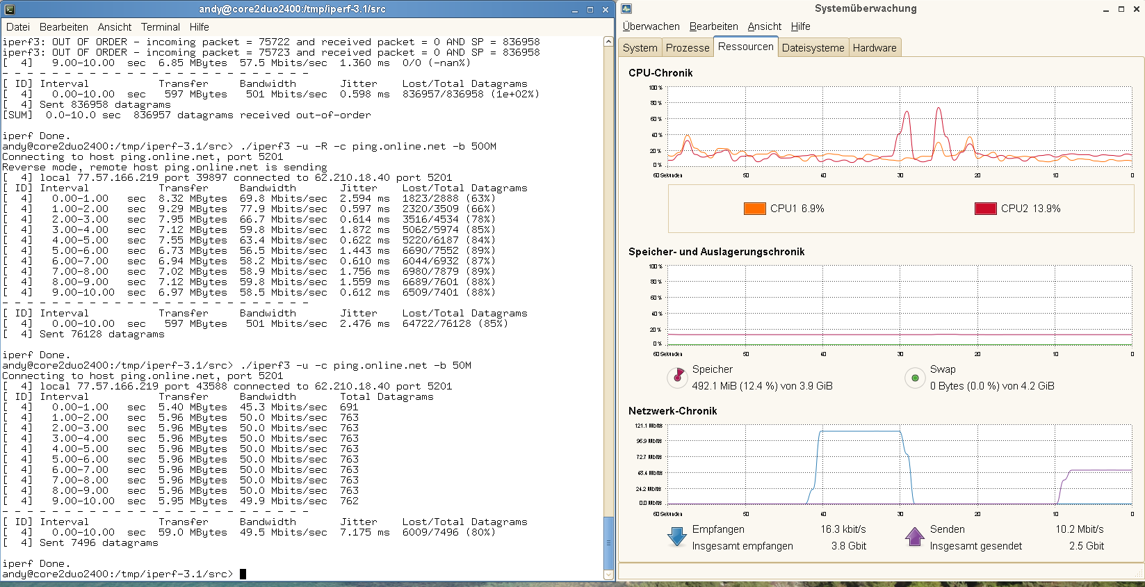The height and width of the screenshot is (587, 1145).
Task: Change the orange CPU1 color swatch
Action: [755, 209]
